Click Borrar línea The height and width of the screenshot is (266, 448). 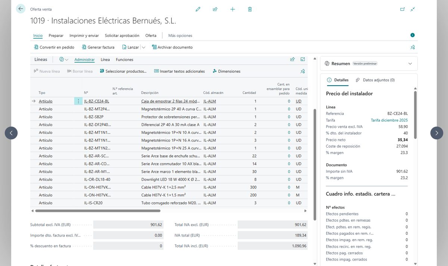pyautogui.click(x=80, y=71)
